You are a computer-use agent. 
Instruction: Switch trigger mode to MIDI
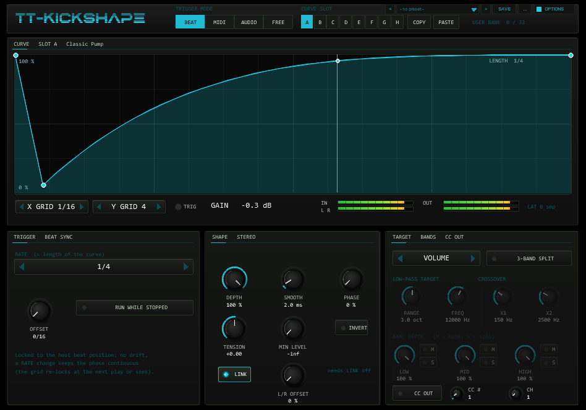[219, 22]
